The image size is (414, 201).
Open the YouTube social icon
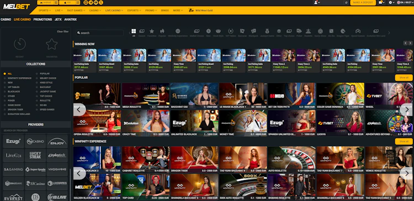coord(95,3)
